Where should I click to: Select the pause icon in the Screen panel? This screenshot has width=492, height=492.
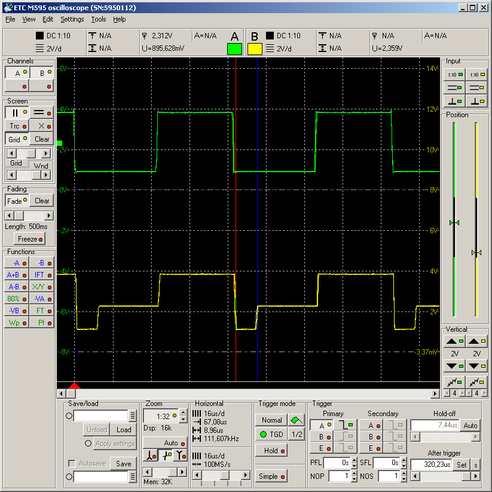(16, 112)
